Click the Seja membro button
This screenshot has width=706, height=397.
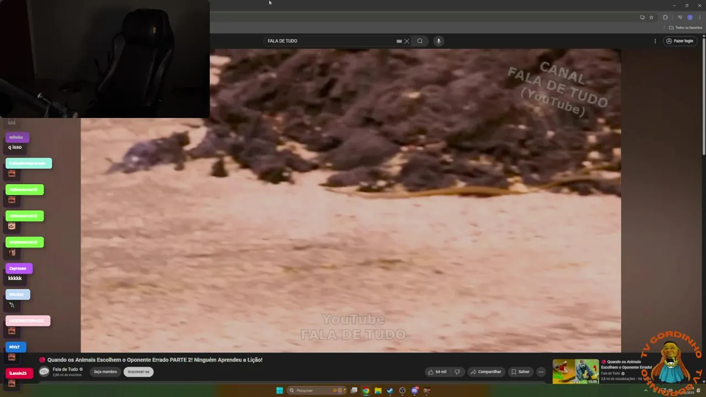(105, 372)
